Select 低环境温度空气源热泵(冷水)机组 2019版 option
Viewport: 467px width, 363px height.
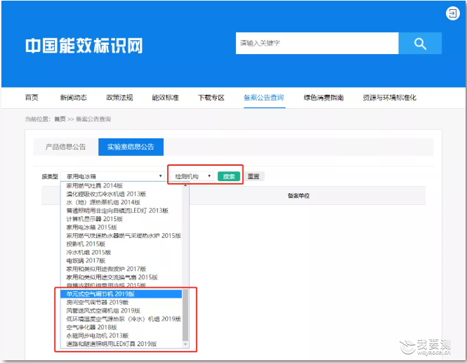click(121, 319)
